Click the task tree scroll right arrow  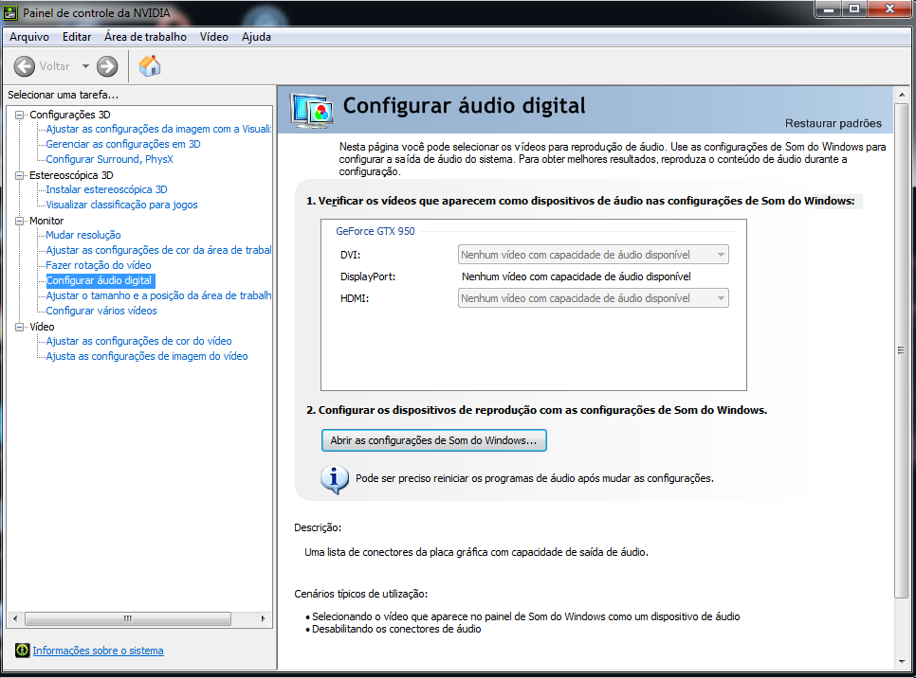point(263,618)
